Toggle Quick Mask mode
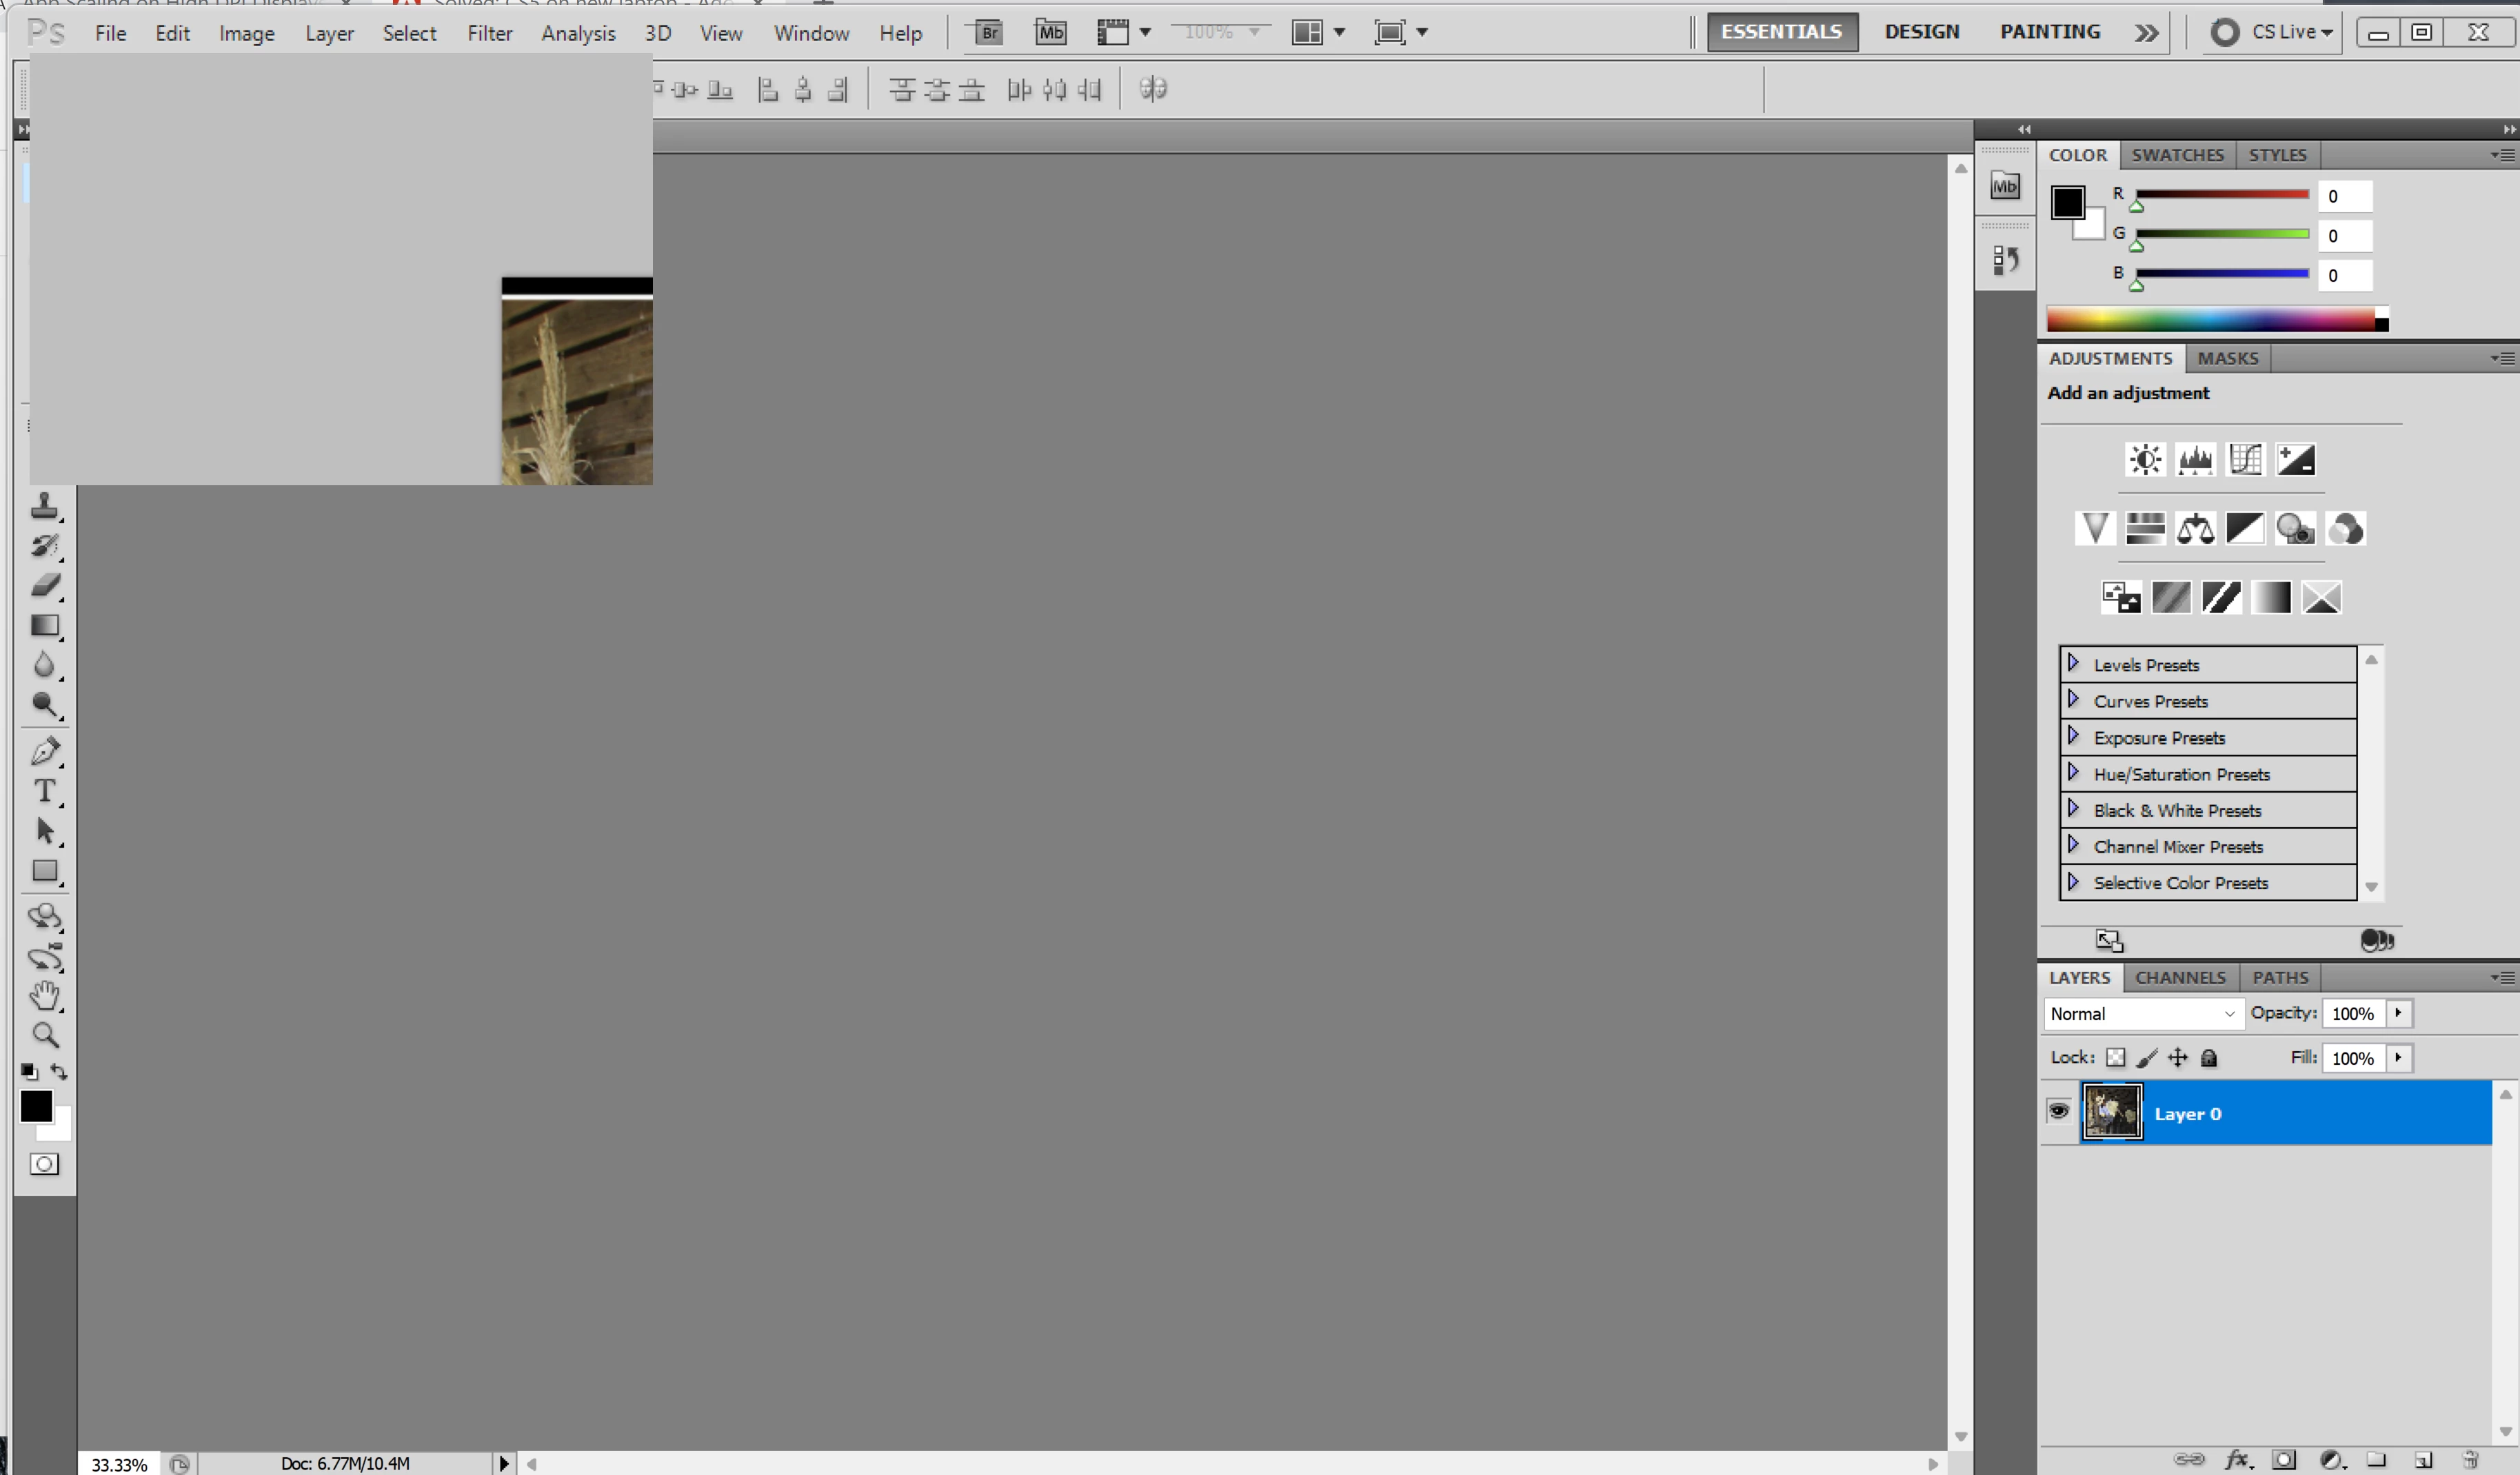Image resolution: width=2520 pixels, height=1475 pixels. (x=44, y=1164)
